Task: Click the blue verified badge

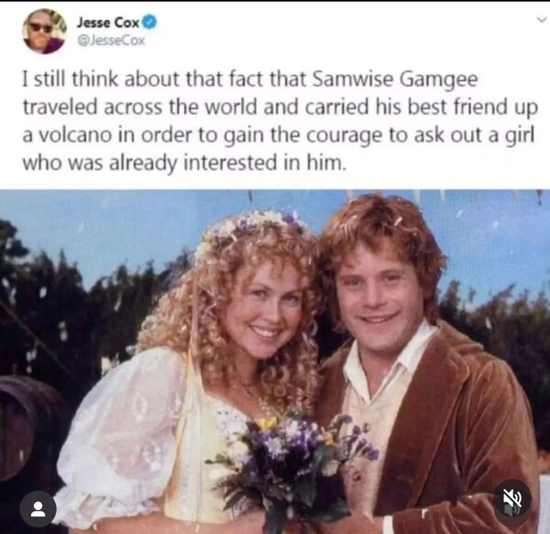Action: pos(150,22)
